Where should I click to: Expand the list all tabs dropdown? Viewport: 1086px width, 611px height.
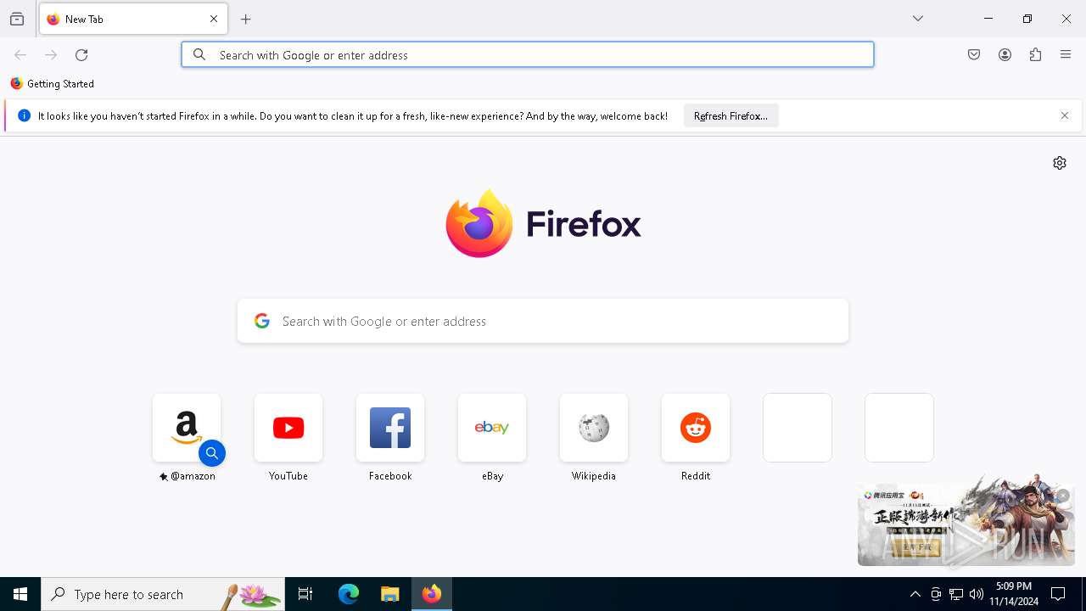918,19
